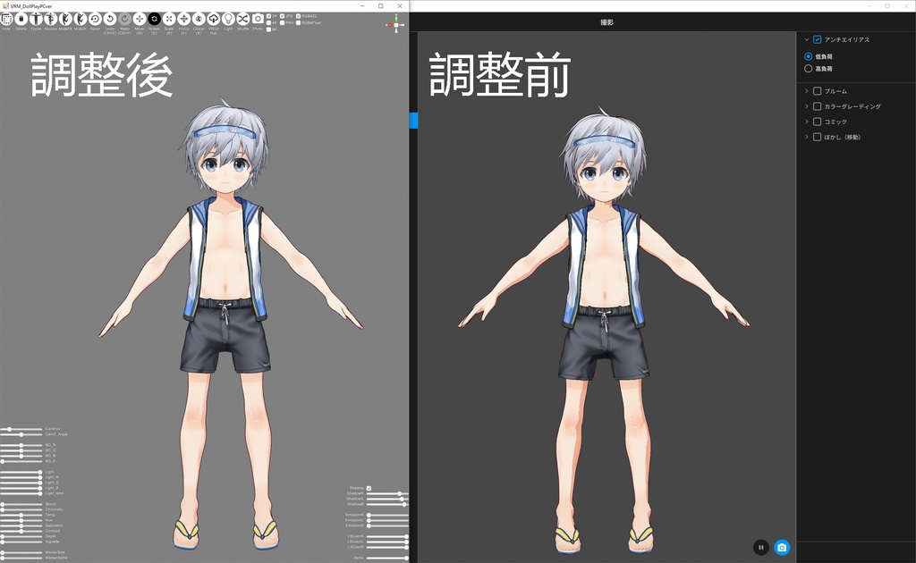This screenshot has height=563, width=916.
Task: Click the CamFoV slider
Action: (21, 429)
